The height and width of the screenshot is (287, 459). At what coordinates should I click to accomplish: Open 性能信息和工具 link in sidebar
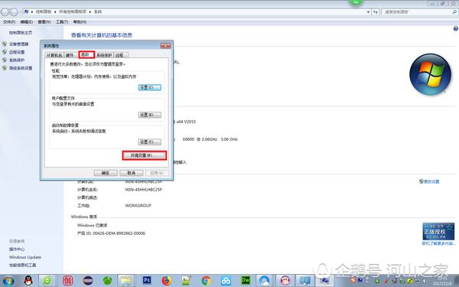(22, 265)
